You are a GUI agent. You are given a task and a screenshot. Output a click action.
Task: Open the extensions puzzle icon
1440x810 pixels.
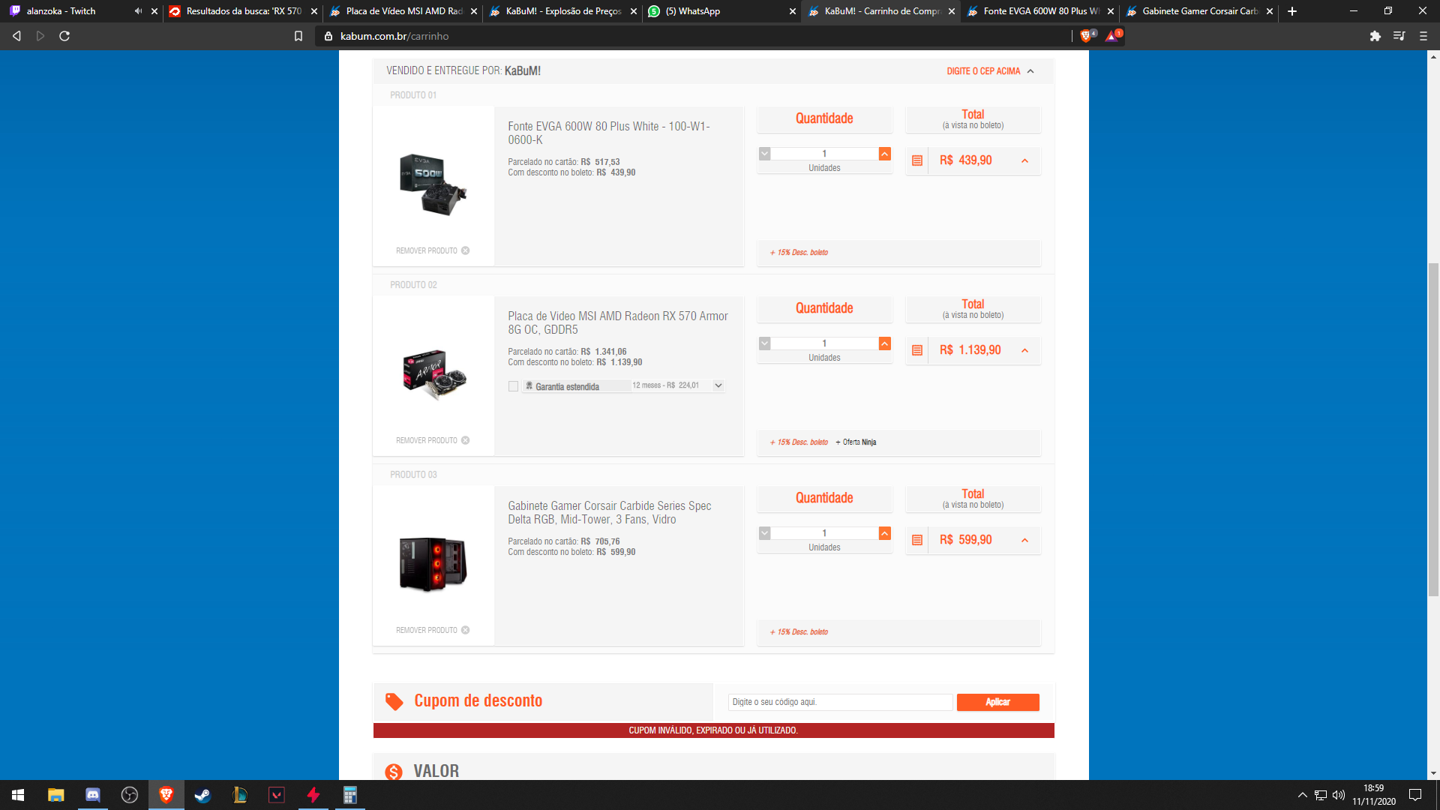[x=1375, y=36]
